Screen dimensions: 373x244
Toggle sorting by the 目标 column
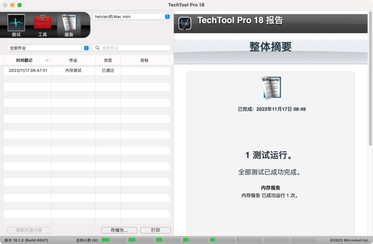(x=145, y=60)
